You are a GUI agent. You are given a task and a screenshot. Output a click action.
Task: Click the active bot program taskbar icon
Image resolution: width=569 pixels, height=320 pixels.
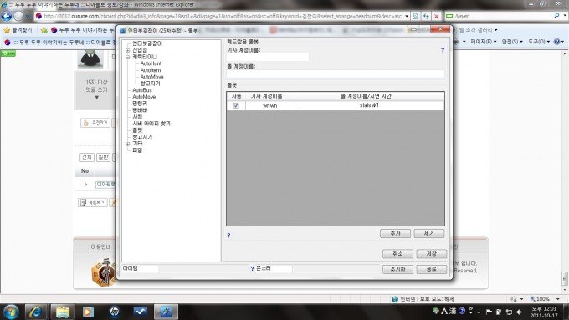(167, 312)
